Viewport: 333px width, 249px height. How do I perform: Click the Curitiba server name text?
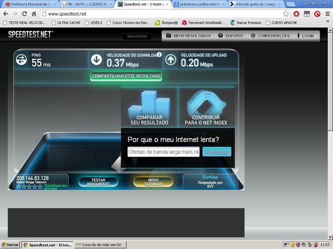[210, 177]
